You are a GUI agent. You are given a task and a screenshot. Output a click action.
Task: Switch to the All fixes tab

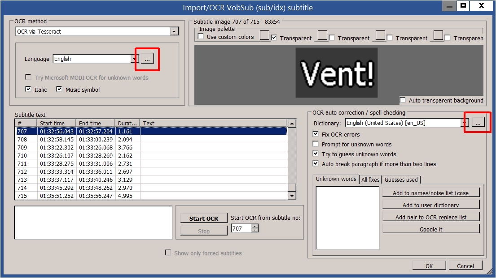tap(370, 180)
